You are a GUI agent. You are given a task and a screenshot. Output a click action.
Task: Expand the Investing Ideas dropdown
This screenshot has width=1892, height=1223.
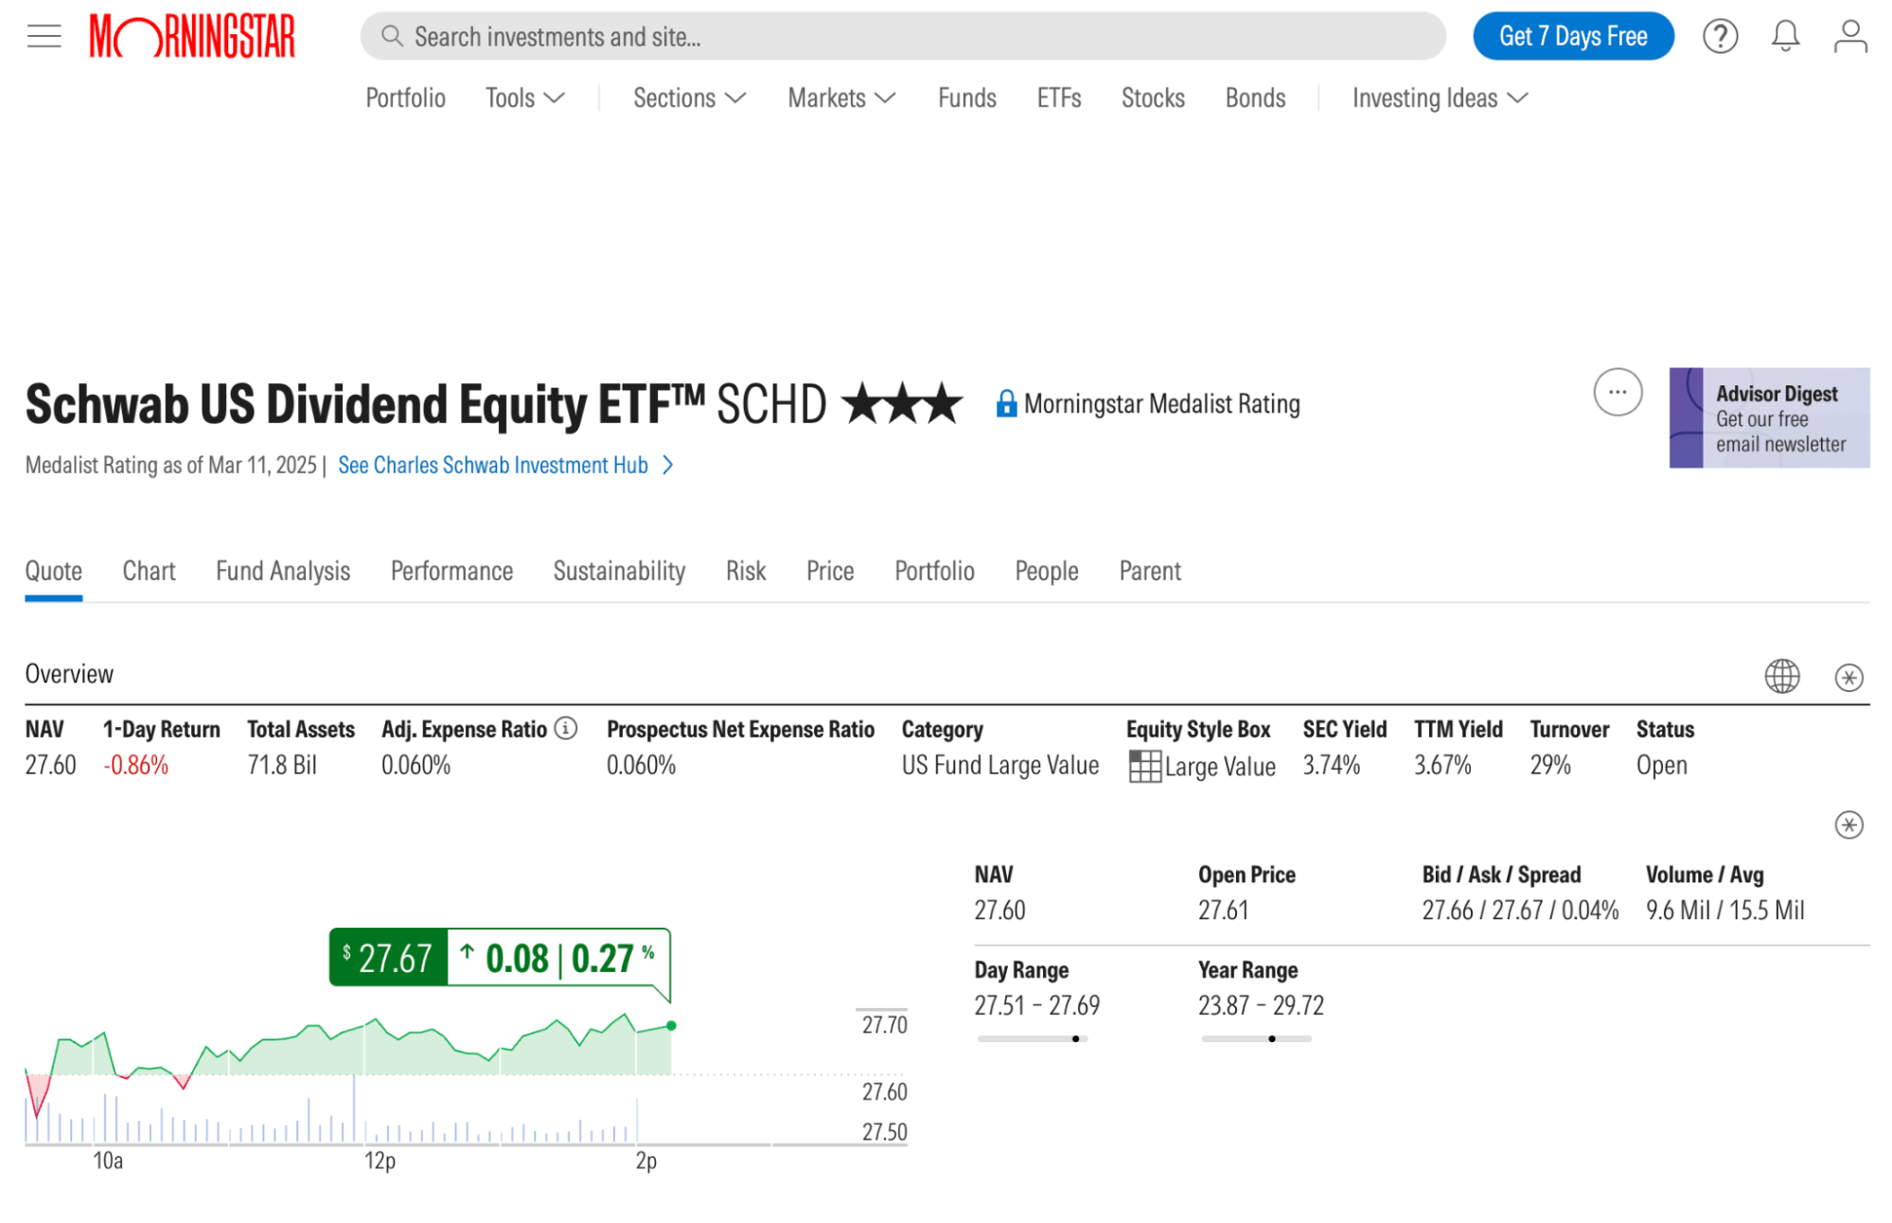pos(1440,97)
